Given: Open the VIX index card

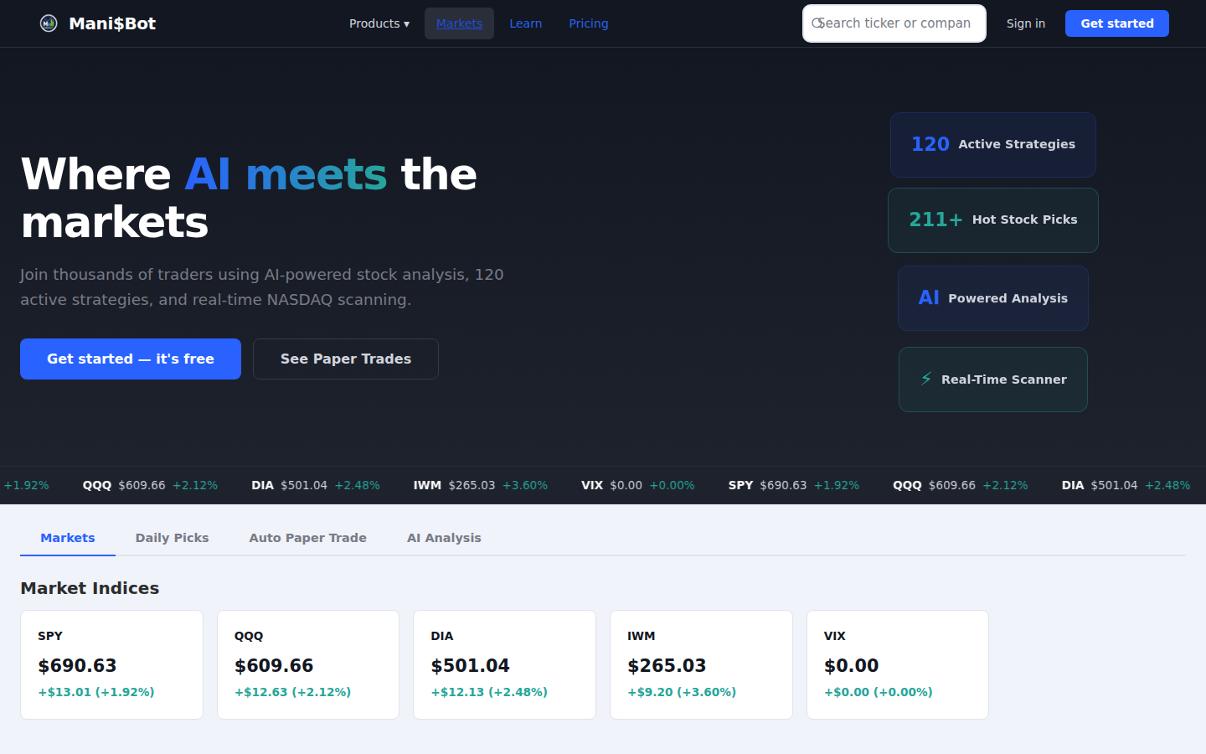Looking at the screenshot, I should click(897, 664).
